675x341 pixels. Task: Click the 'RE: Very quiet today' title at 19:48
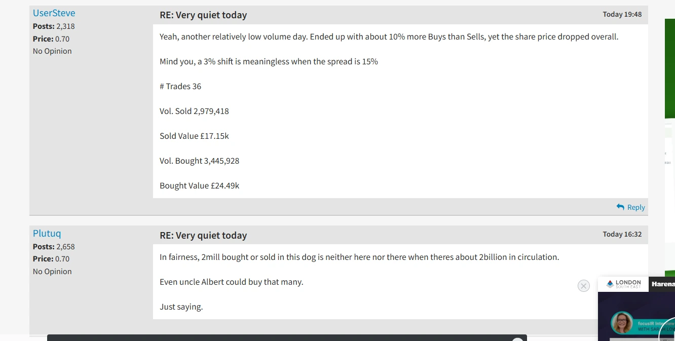point(203,15)
